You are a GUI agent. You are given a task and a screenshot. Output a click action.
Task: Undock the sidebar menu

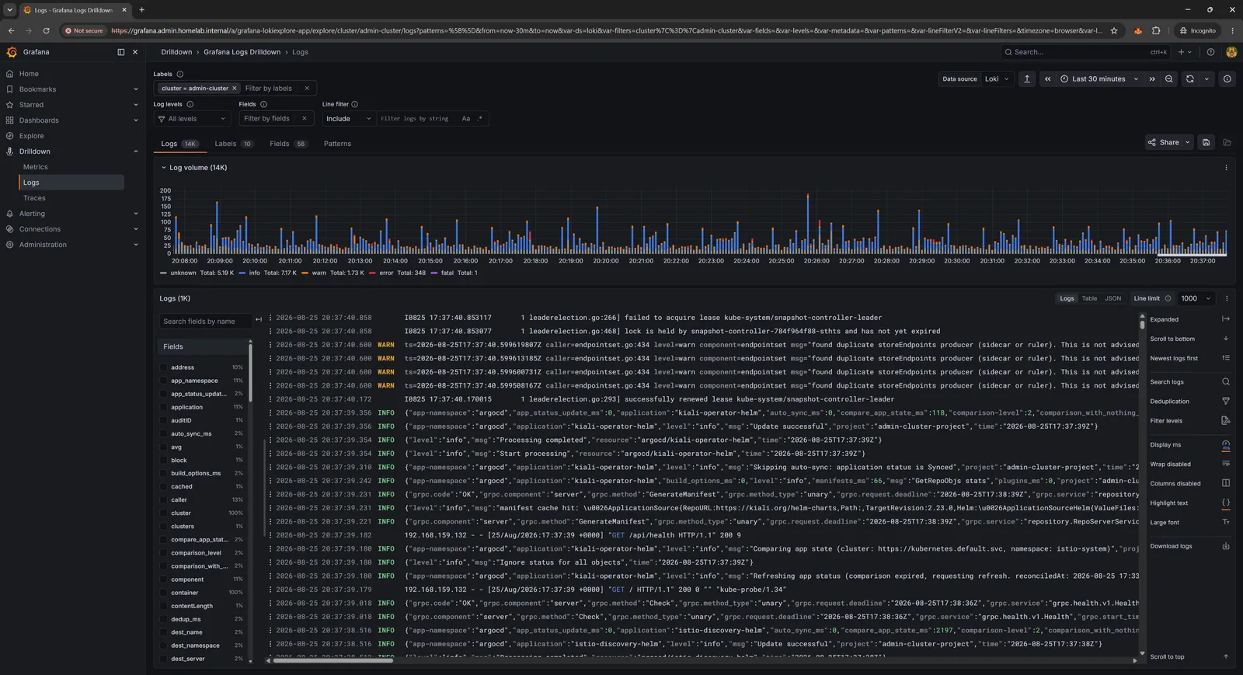point(120,52)
